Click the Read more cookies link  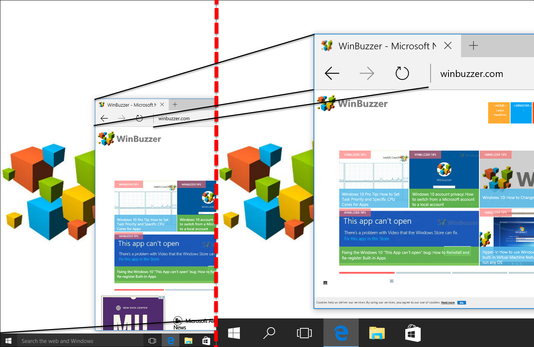click(447, 302)
